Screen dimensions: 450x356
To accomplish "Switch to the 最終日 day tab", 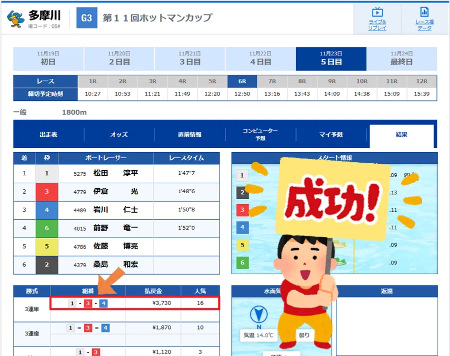I will (x=401, y=59).
